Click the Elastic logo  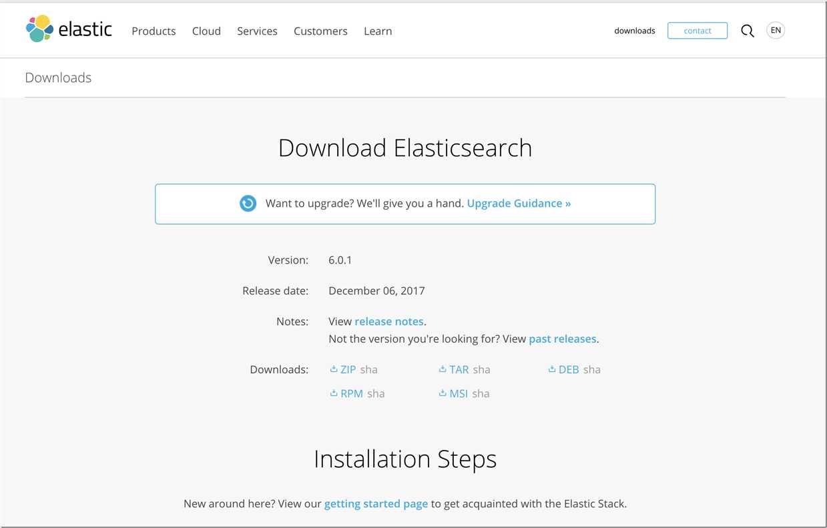(x=69, y=29)
